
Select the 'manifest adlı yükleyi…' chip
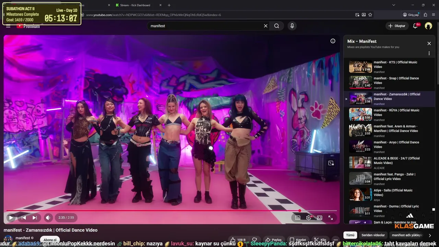[407, 235]
